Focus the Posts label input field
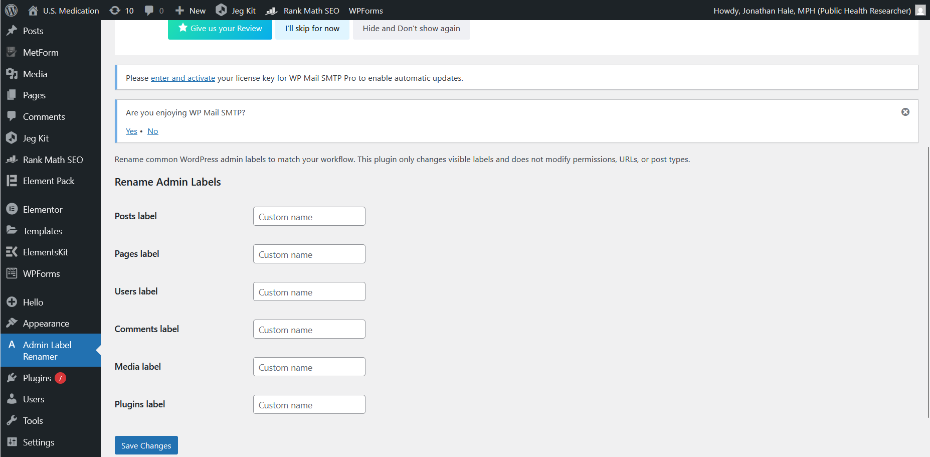 pos(309,216)
